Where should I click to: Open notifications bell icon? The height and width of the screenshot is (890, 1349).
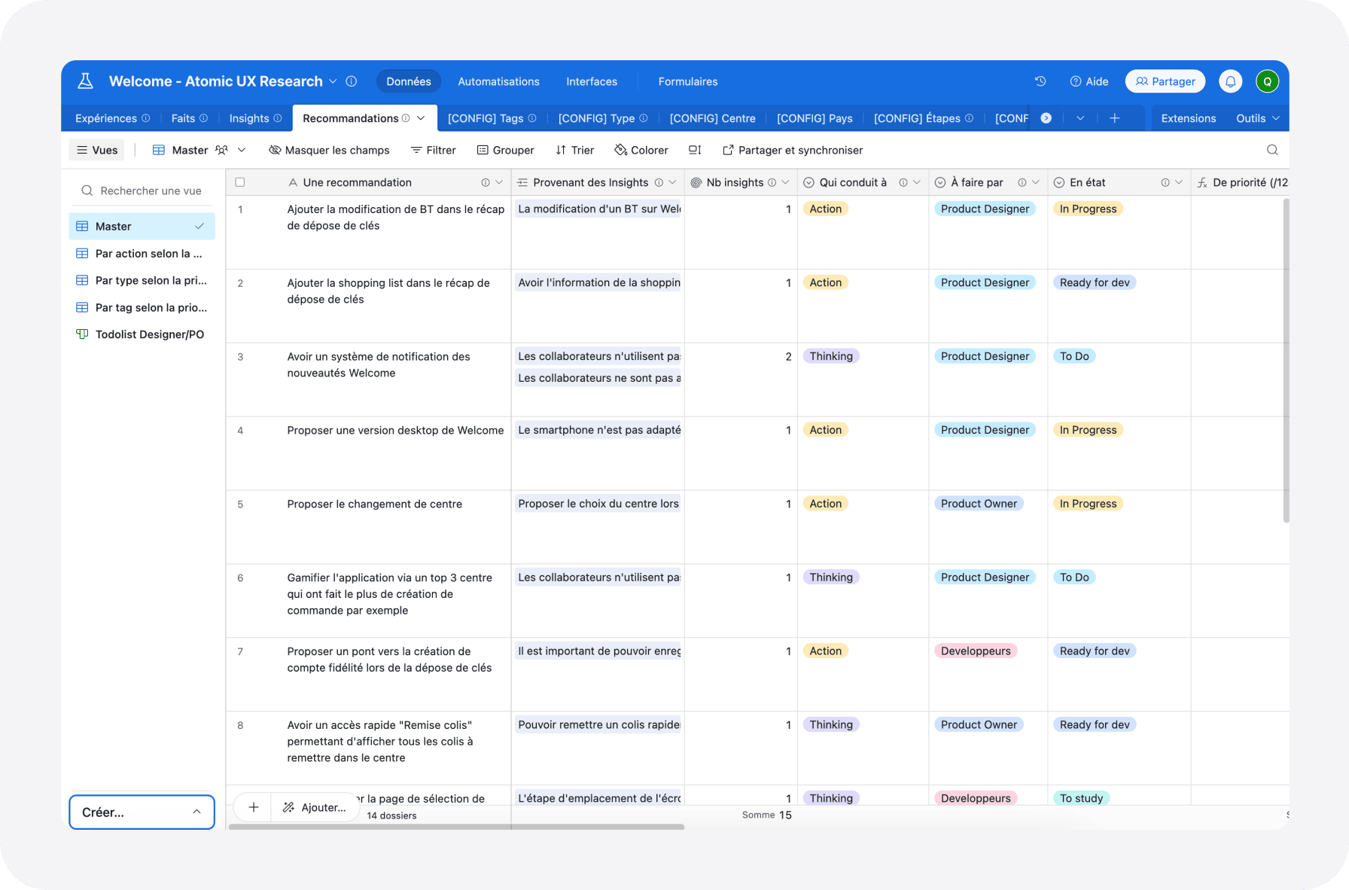pyautogui.click(x=1231, y=81)
